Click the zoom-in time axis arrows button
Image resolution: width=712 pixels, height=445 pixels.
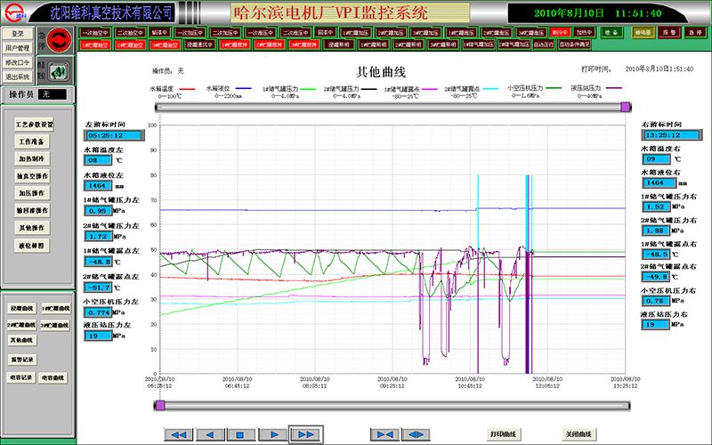click(384, 434)
